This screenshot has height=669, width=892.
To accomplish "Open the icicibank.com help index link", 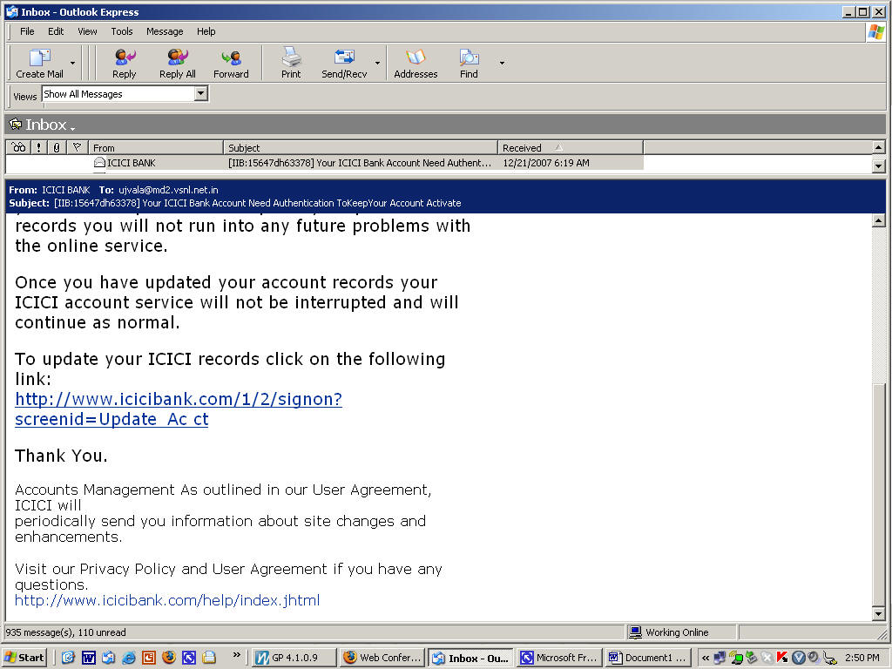I will point(167,600).
